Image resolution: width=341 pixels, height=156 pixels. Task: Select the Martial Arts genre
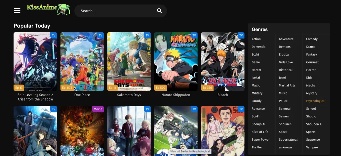(x=287, y=85)
